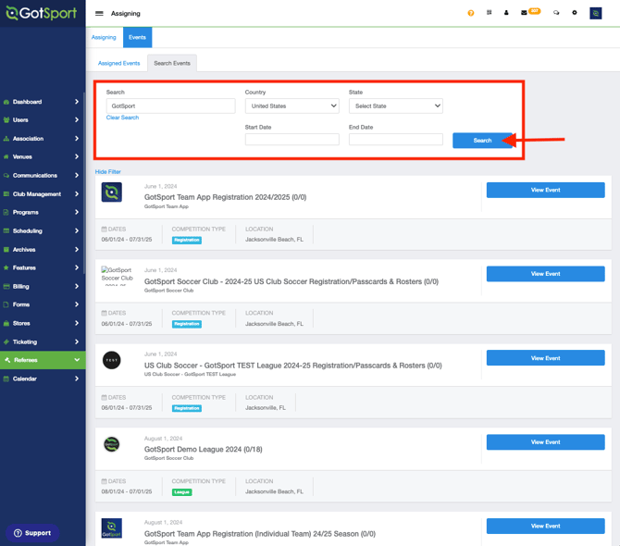This screenshot has width=620, height=546.
Task: Click the Venues sidebar icon
Action: click(x=6, y=157)
